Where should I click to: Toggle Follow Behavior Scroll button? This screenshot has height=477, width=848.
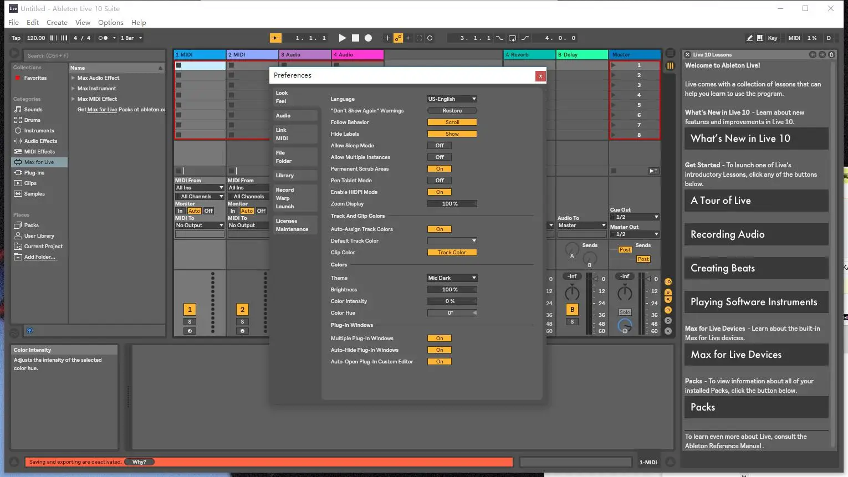click(452, 122)
